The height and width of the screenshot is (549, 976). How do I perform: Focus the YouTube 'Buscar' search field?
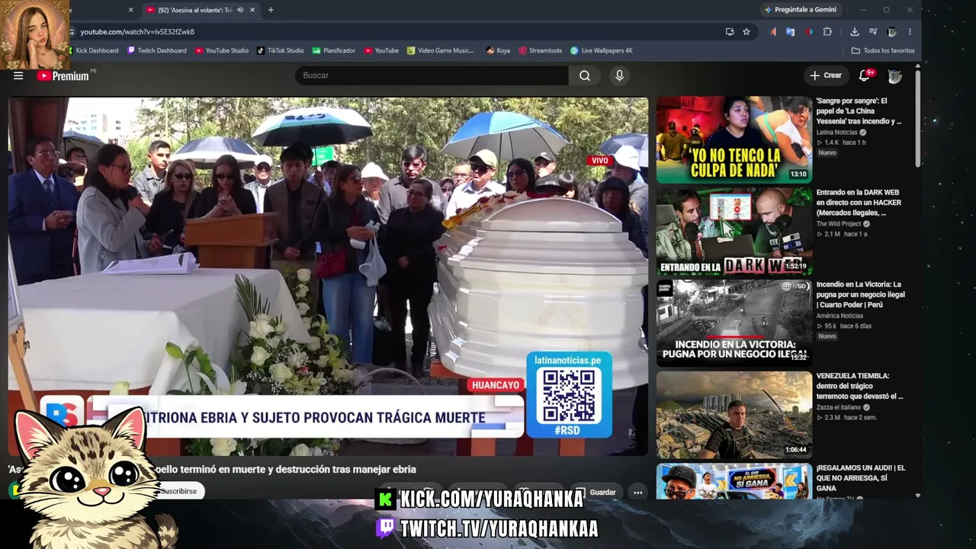coord(432,75)
